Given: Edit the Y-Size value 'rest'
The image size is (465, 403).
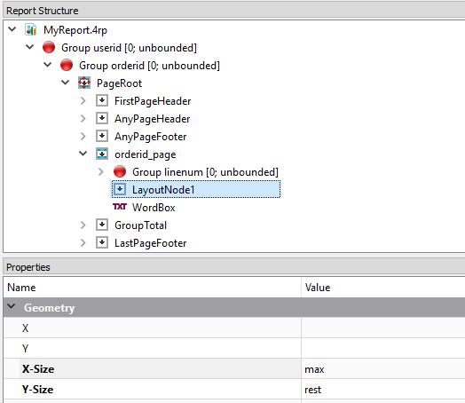Looking at the screenshot, I should 383,389.
